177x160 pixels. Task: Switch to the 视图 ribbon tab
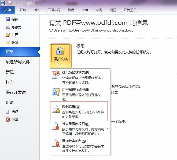(113, 10)
